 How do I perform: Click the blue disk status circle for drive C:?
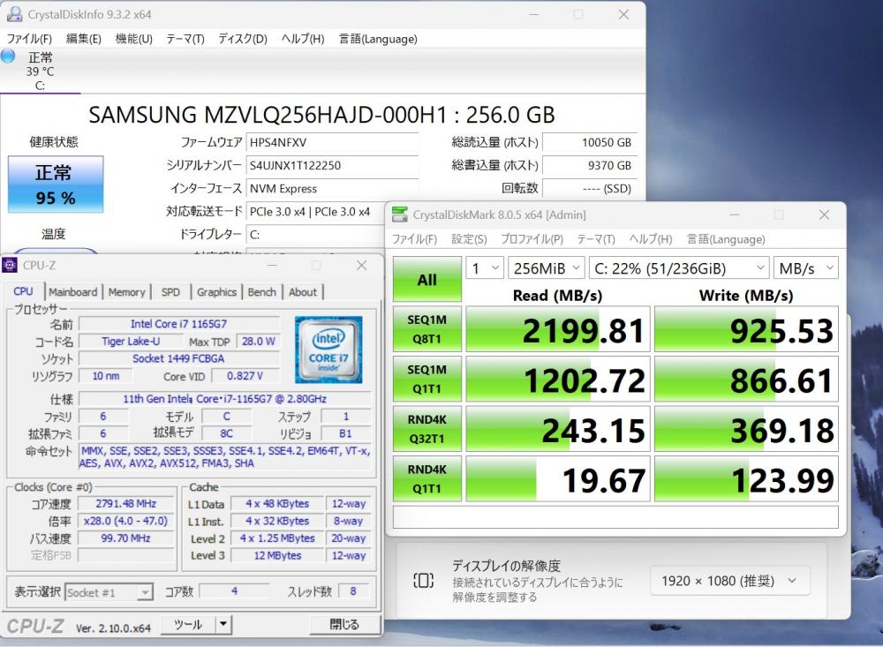pyautogui.click(x=8, y=56)
